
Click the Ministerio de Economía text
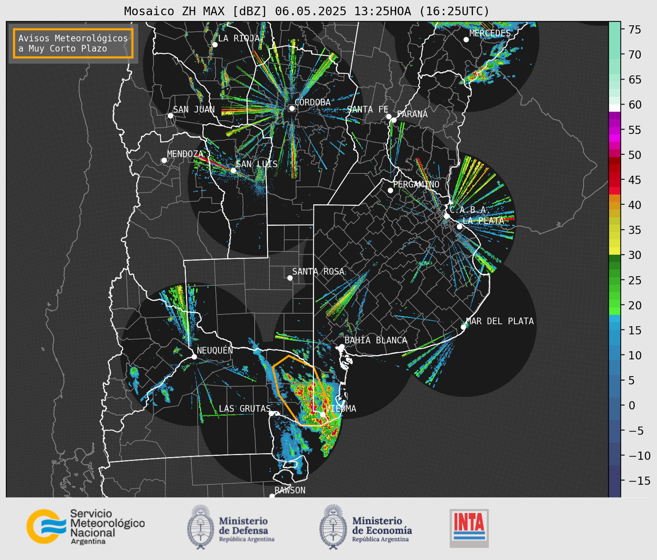382,525
